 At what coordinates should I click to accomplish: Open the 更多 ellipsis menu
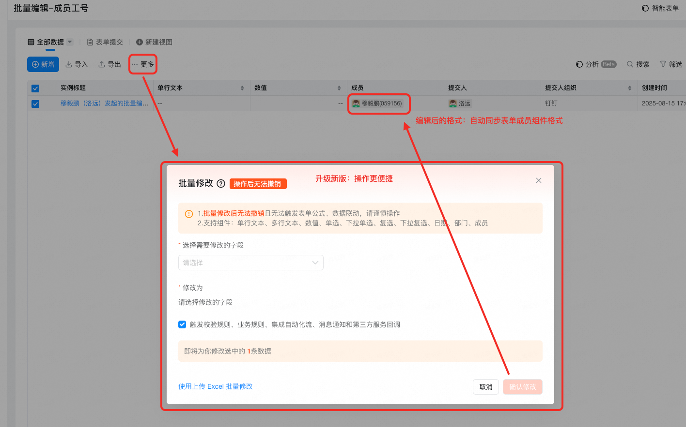[x=142, y=64]
